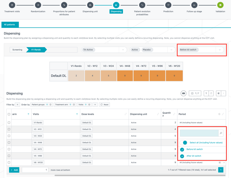This screenshot has height=178, width=231.
Task: Click the keyboard shortcuts icon above the table
Action: coord(183,94)
